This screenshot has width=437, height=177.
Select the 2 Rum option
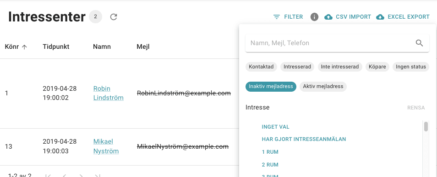point(270,165)
